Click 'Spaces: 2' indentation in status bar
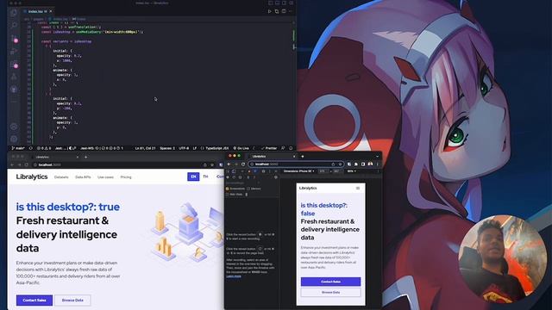This screenshot has width=552, height=310. [x=167, y=148]
